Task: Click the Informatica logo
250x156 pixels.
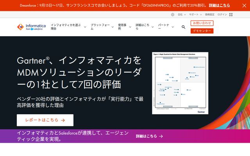Action: pos(31,27)
